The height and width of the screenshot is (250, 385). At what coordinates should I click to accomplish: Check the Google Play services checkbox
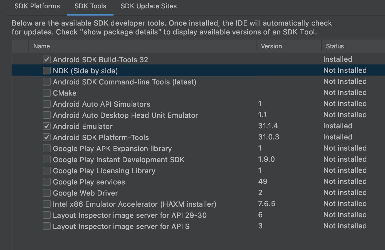pos(47,182)
